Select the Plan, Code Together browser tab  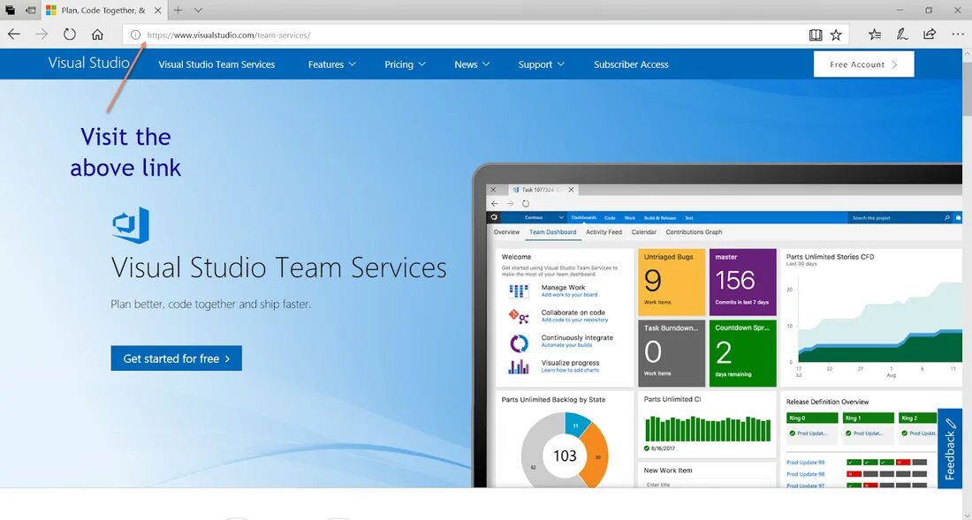point(104,10)
